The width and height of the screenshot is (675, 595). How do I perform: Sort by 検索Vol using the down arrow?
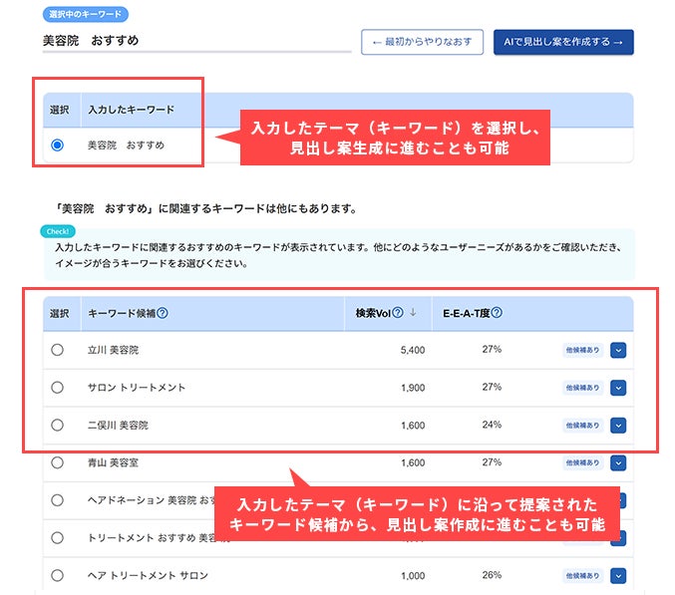413,313
